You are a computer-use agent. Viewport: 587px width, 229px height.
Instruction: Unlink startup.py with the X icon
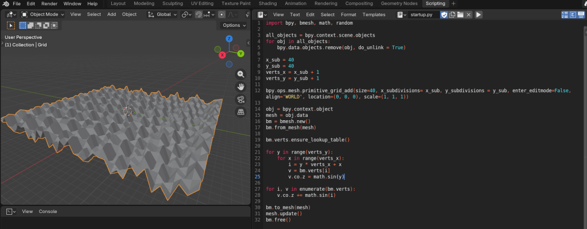[469, 14]
